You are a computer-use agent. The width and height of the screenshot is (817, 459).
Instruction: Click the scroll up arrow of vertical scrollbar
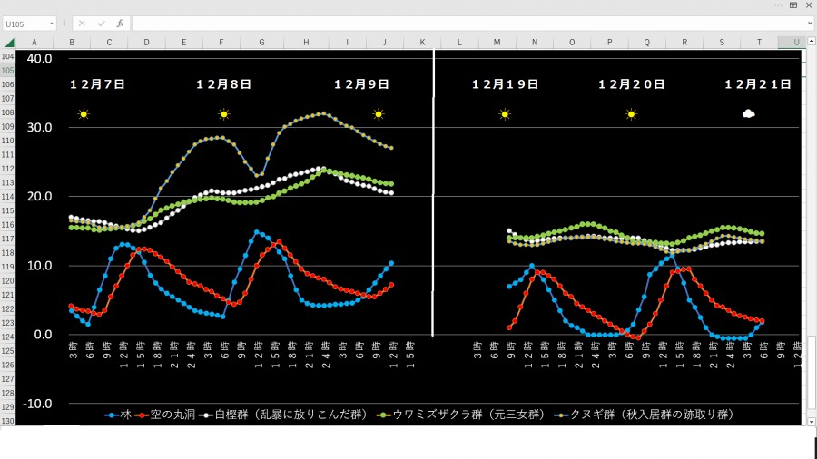[x=810, y=43]
